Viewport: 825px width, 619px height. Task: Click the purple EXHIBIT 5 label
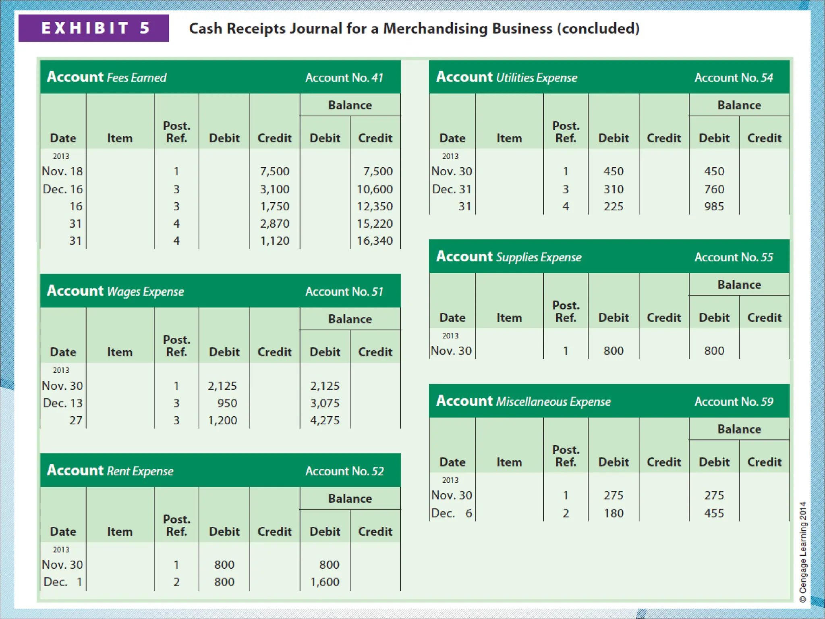pos(94,28)
